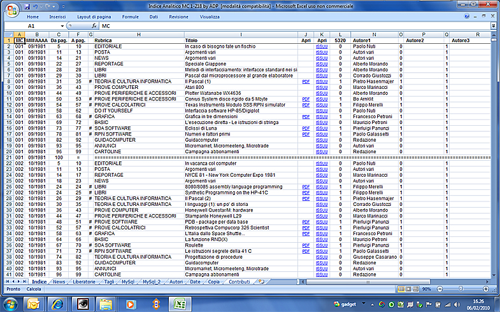Redo the last undone action

point(48,6)
